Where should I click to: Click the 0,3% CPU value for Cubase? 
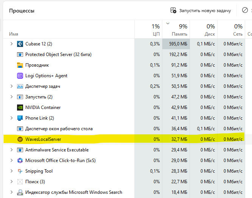(155, 44)
